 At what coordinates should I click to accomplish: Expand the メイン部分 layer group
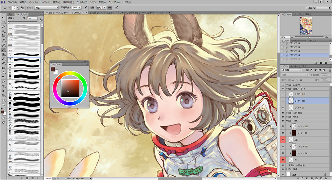(287, 113)
